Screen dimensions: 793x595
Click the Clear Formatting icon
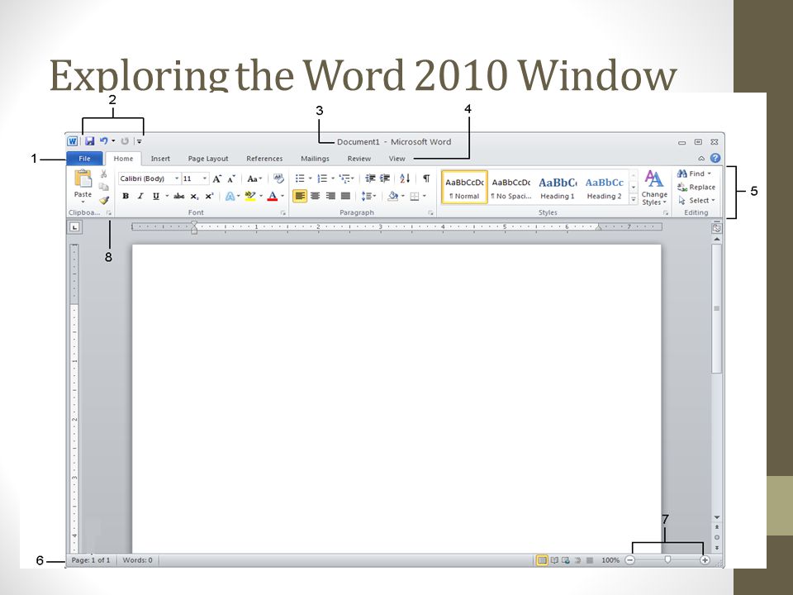(x=278, y=178)
